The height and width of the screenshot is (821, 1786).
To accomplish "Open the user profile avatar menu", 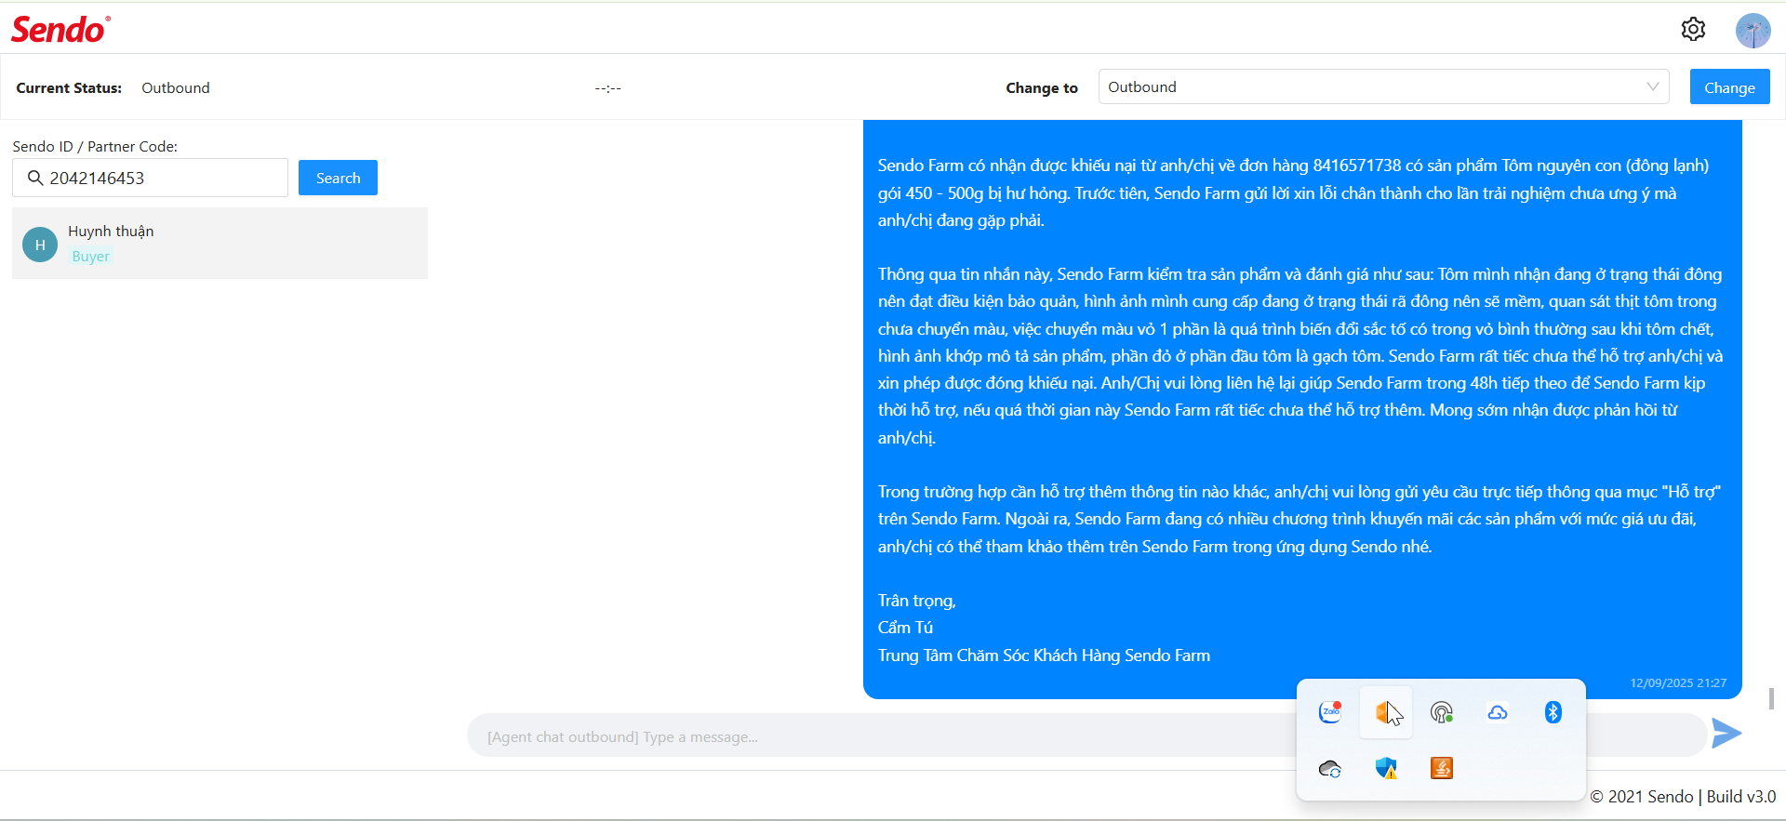I will point(1753,31).
